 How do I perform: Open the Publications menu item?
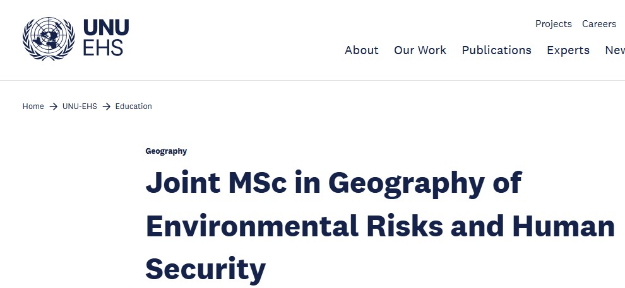tap(497, 50)
